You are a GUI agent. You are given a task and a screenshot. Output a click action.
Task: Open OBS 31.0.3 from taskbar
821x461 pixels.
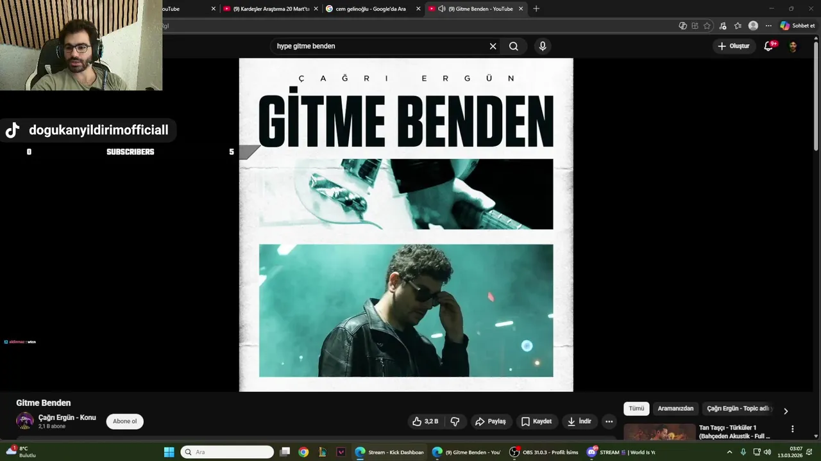544,452
